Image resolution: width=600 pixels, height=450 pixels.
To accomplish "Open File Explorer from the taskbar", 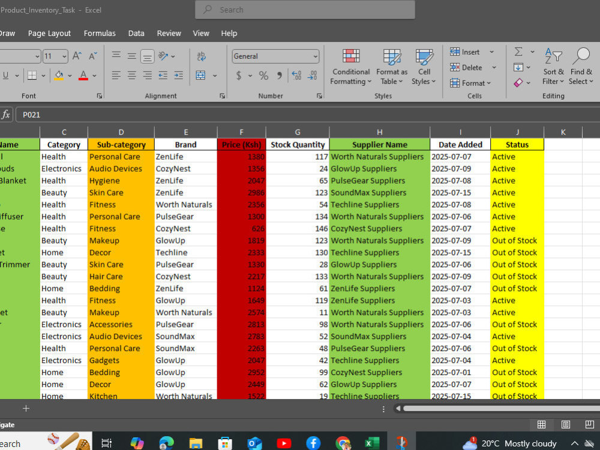I will (x=196, y=443).
